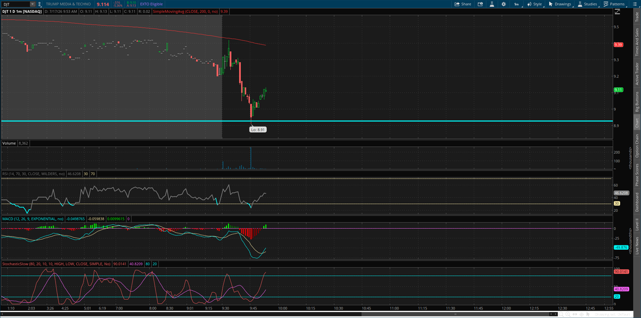The width and height of the screenshot is (641, 318).
Task: Click the pointer cursor icon in bottom bar
Action: [588, 314]
